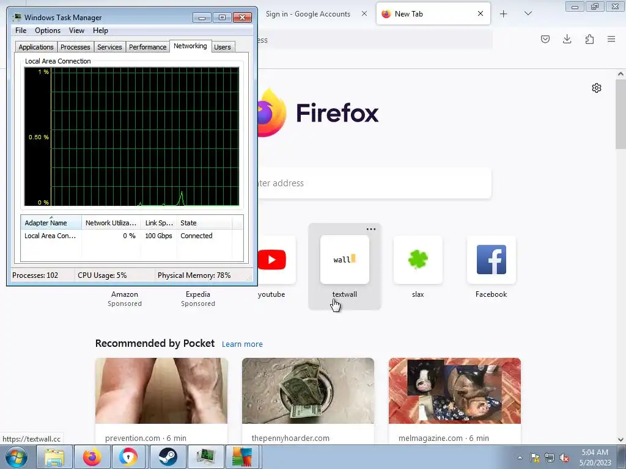
Task: Open the youtube shortcut tile
Action: pyautogui.click(x=271, y=260)
